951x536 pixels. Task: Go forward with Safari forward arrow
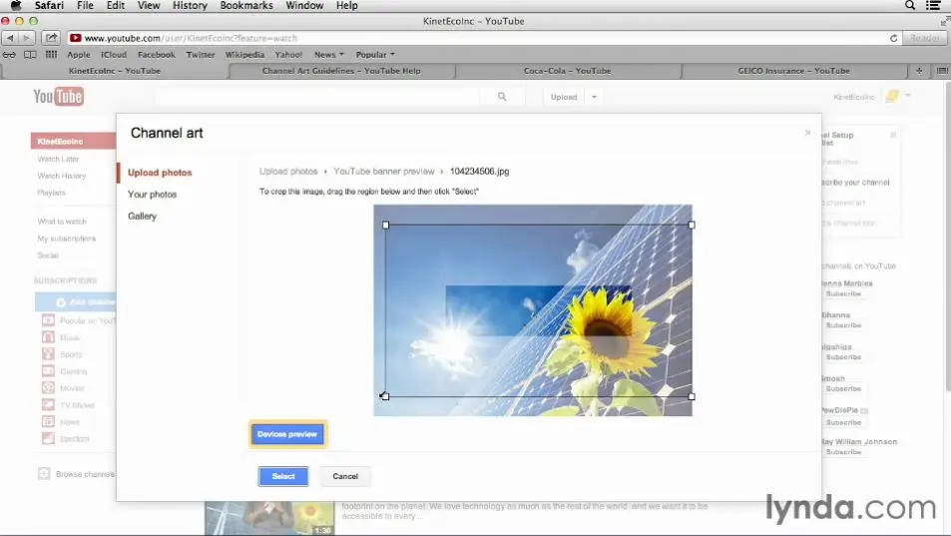pos(26,38)
